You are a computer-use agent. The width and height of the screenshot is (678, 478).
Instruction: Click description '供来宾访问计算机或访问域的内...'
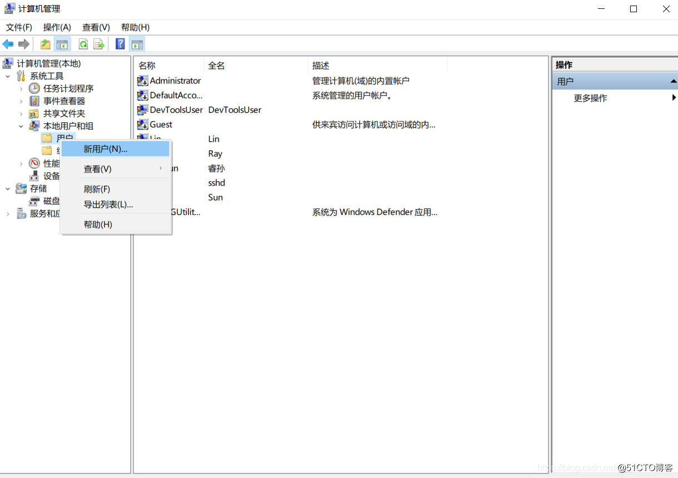click(374, 125)
